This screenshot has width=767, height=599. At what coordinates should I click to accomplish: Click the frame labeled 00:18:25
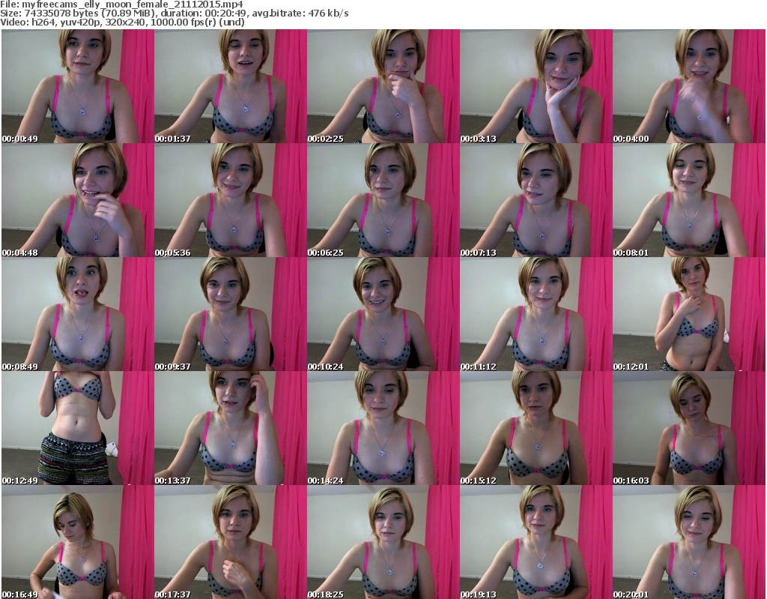pos(383,542)
